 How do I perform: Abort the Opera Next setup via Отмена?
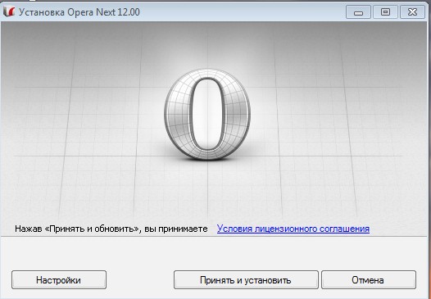click(369, 280)
